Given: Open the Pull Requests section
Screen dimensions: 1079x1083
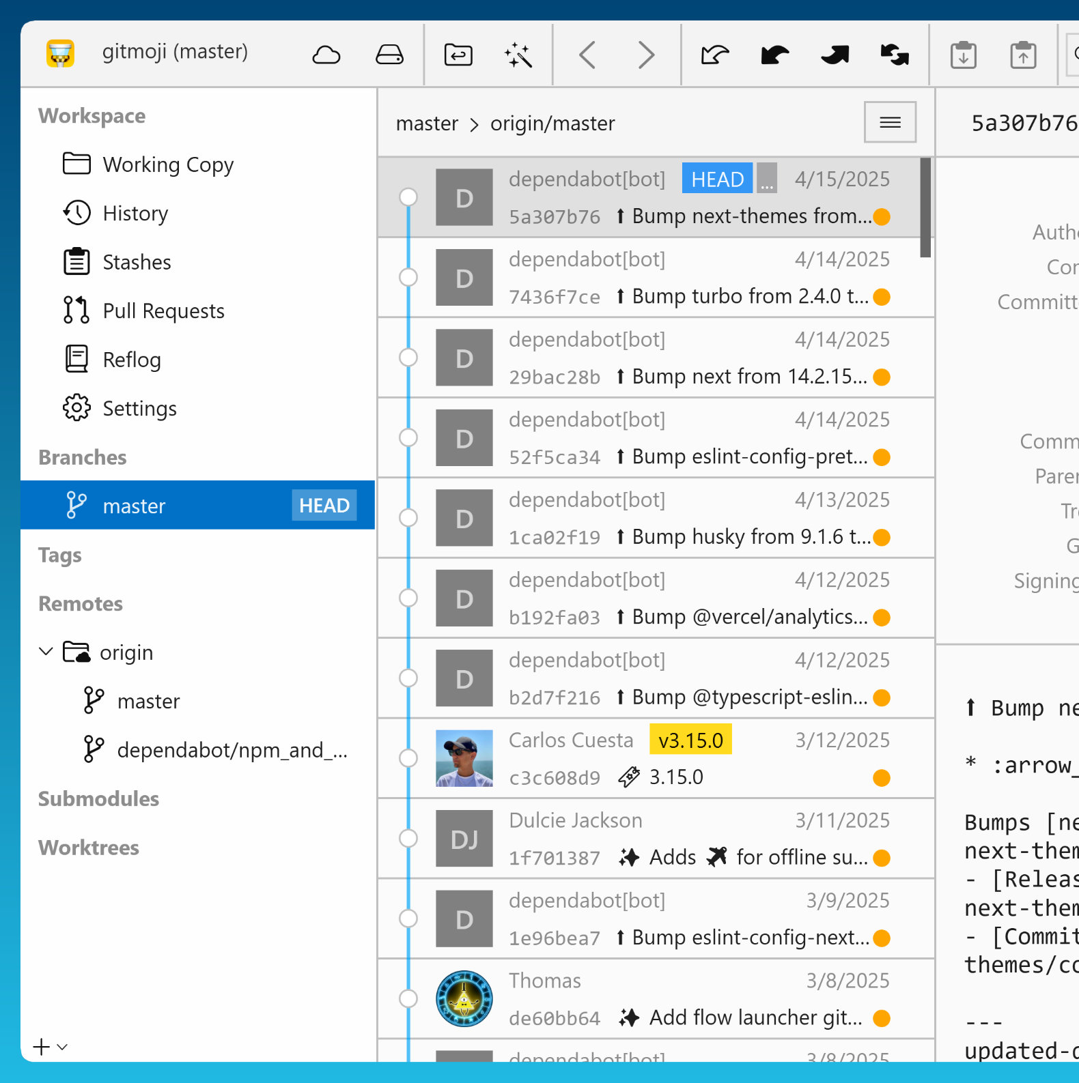Looking at the screenshot, I should point(163,311).
